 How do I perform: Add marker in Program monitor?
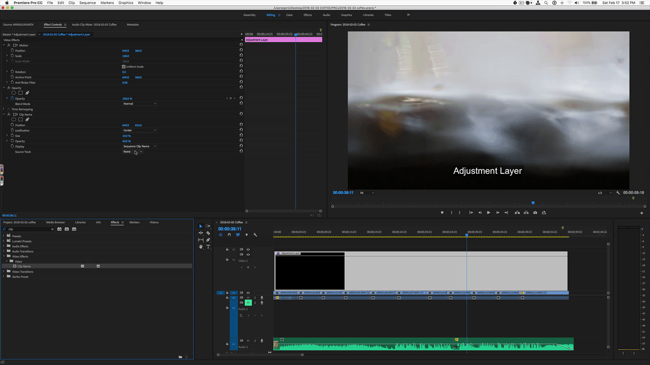[x=442, y=212]
